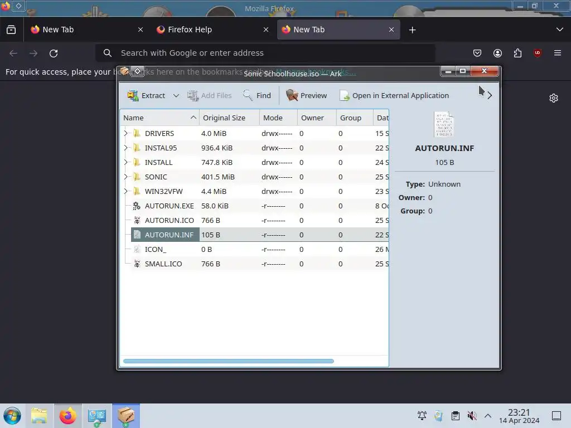Select the AUTORUN.INF row
571x428 pixels.
pos(260,235)
